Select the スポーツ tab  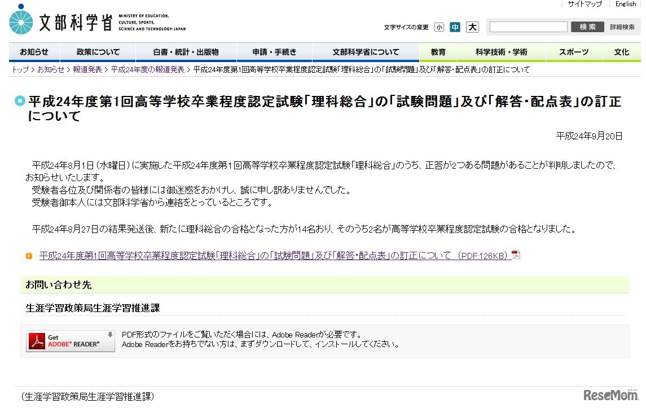[573, 51]
